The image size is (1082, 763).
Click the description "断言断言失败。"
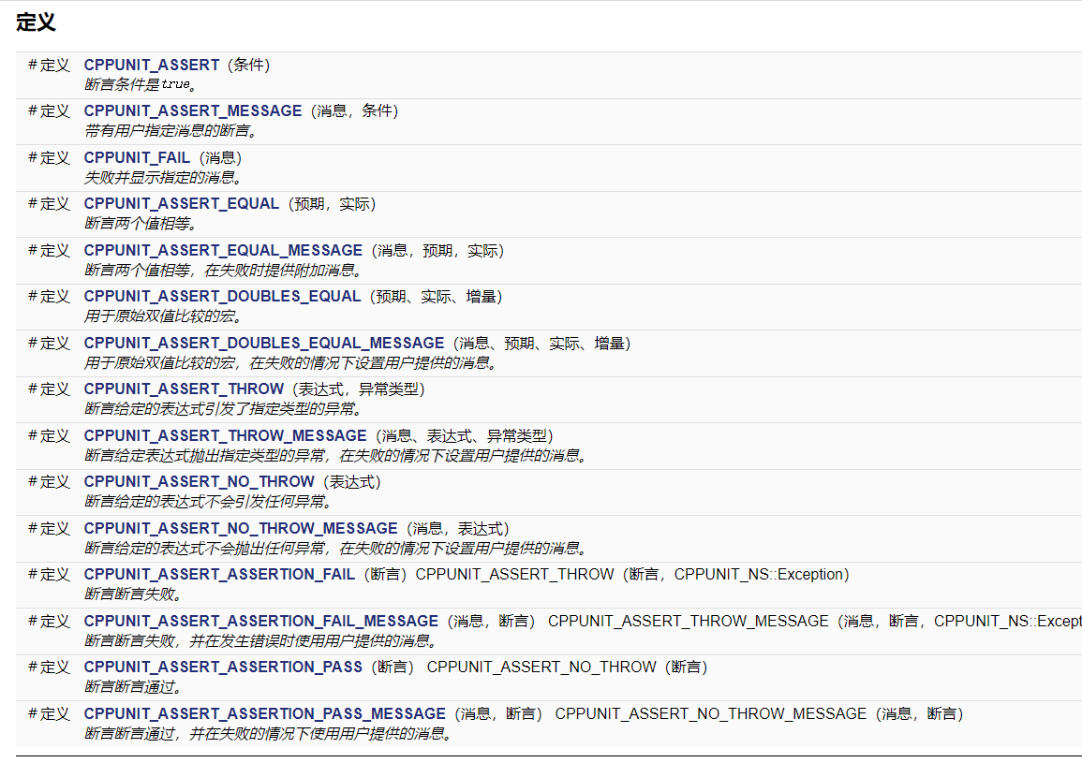click(x=133, y=594)
